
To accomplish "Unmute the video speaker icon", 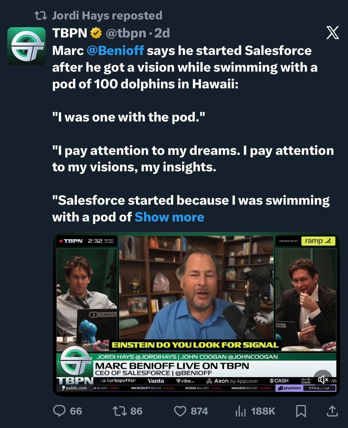I will (x=323, y=379).
